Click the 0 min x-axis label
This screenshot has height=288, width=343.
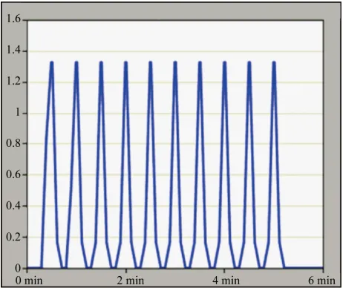pyautogui.click(x=29, y=281)
